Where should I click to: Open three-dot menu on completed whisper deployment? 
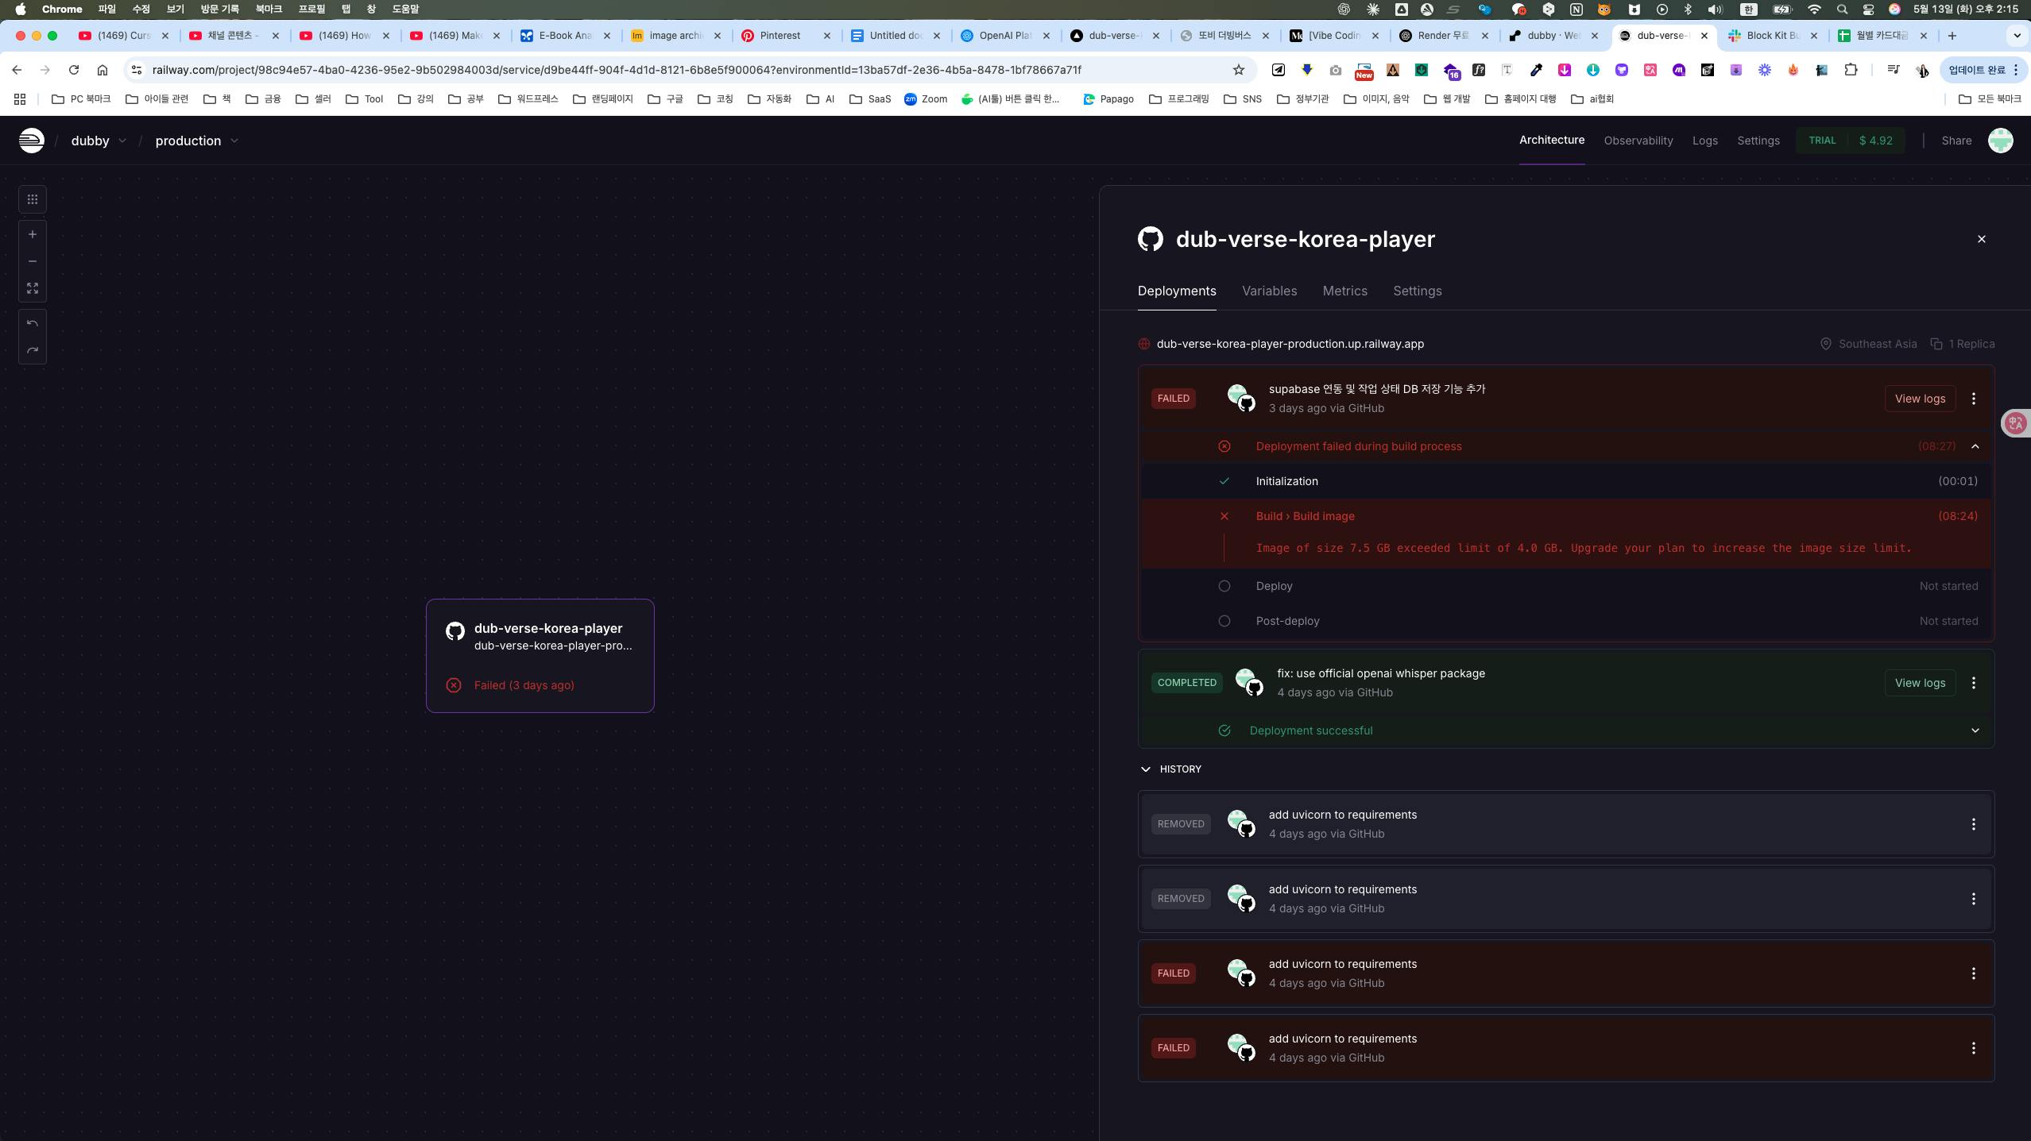click(x=1973, y=683)
